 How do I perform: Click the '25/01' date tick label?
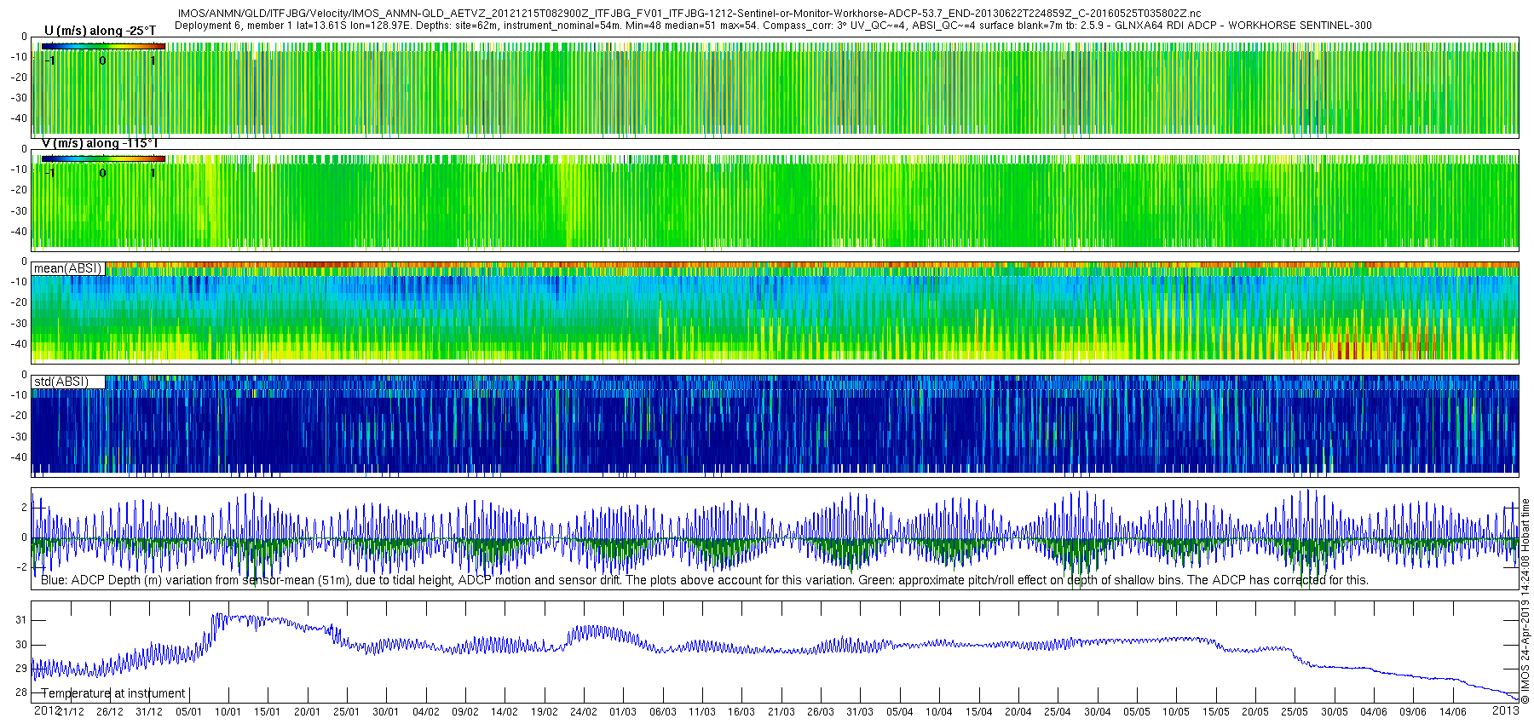coord(347,712)
